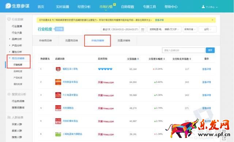Sort by 交易增长幅度 column arrows
This screenshot has height=142, width=234.
click(164, 59)
